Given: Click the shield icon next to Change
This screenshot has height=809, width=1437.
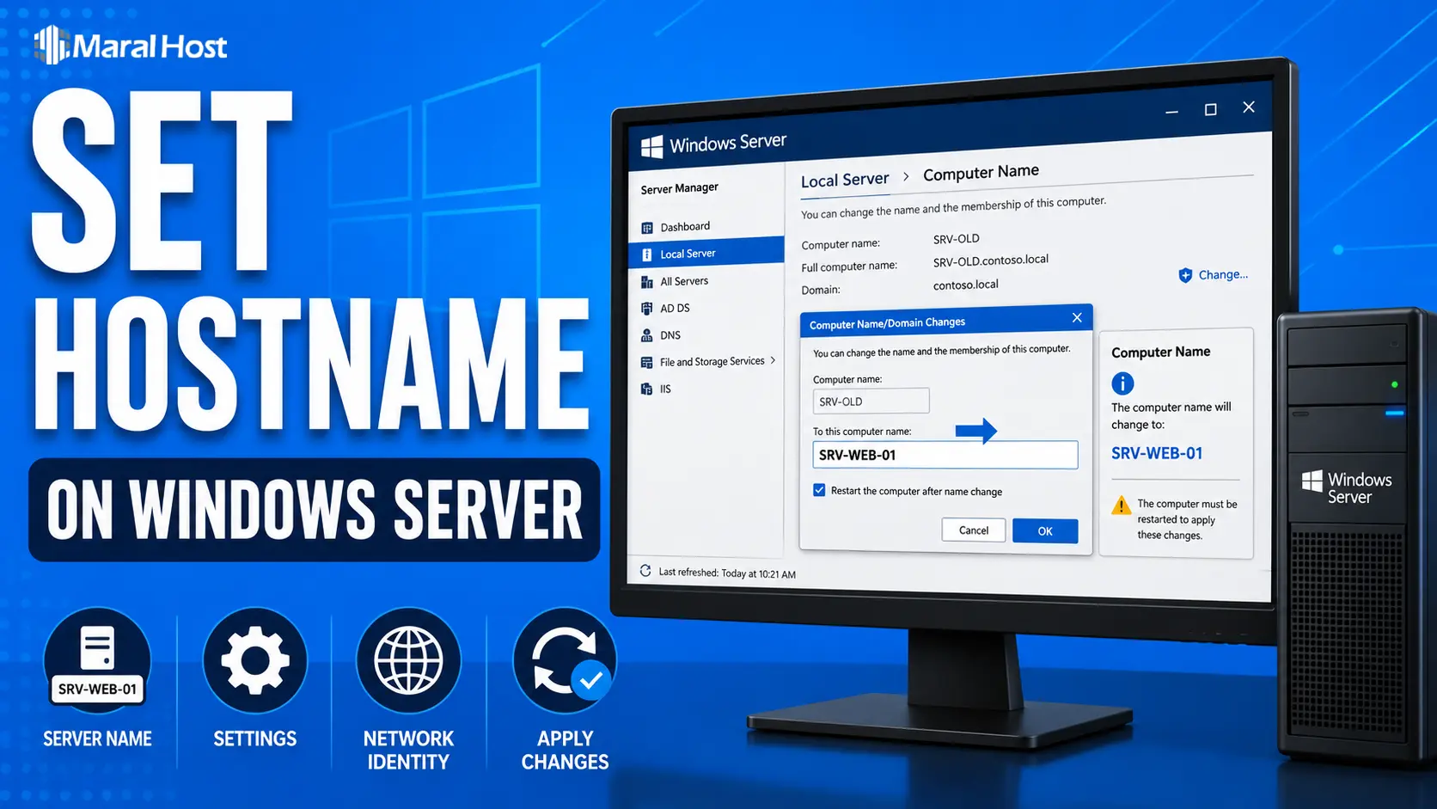Looking at the screenshot, I should [1185, 275].
